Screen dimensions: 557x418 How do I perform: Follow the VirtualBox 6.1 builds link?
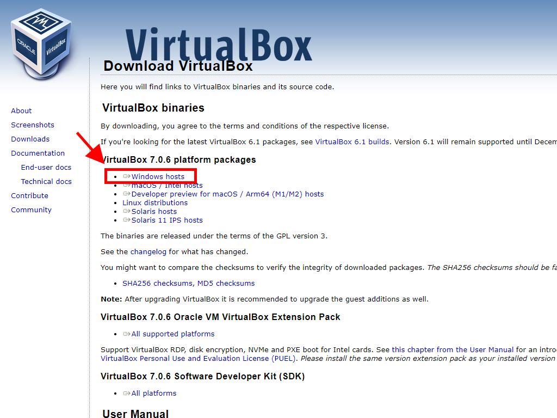tap(352, 142)
